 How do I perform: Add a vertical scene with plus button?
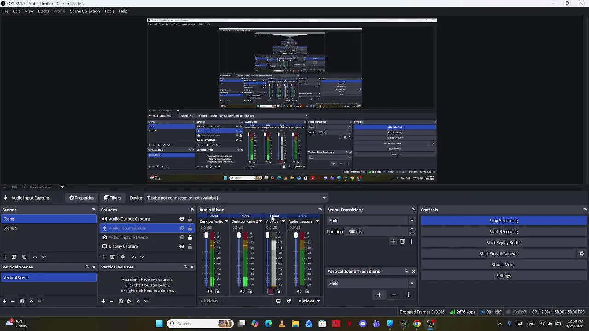[5, 301]
